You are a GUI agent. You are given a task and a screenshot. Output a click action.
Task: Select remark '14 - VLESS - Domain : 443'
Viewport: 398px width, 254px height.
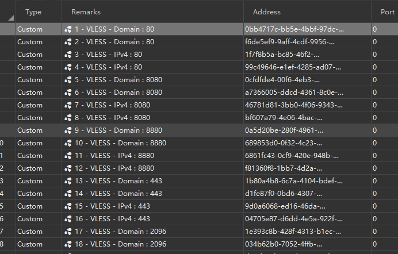(118, 194)
